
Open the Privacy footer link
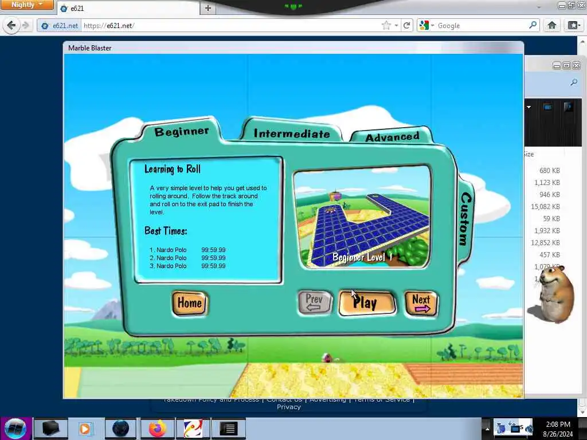point(289,407)
